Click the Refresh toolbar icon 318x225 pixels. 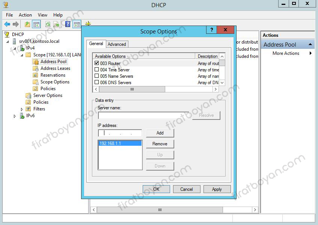tap(48, 24)
